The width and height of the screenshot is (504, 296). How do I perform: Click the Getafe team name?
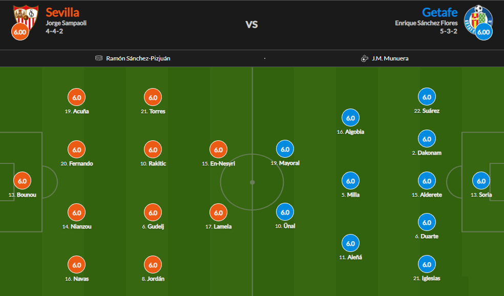439,12
